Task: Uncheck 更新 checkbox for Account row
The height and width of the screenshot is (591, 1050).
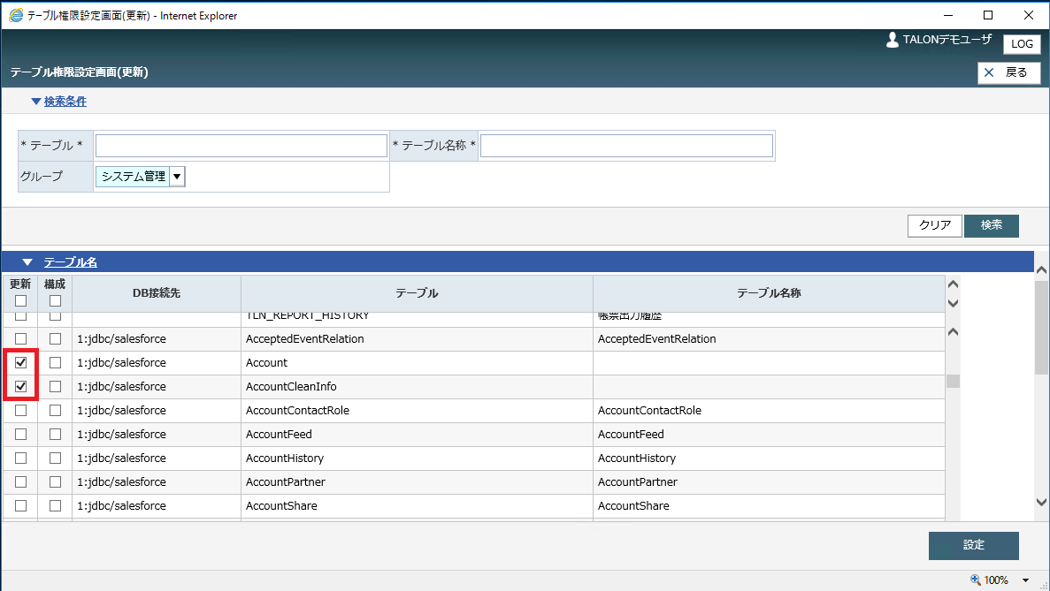Action: pos(21,363)
